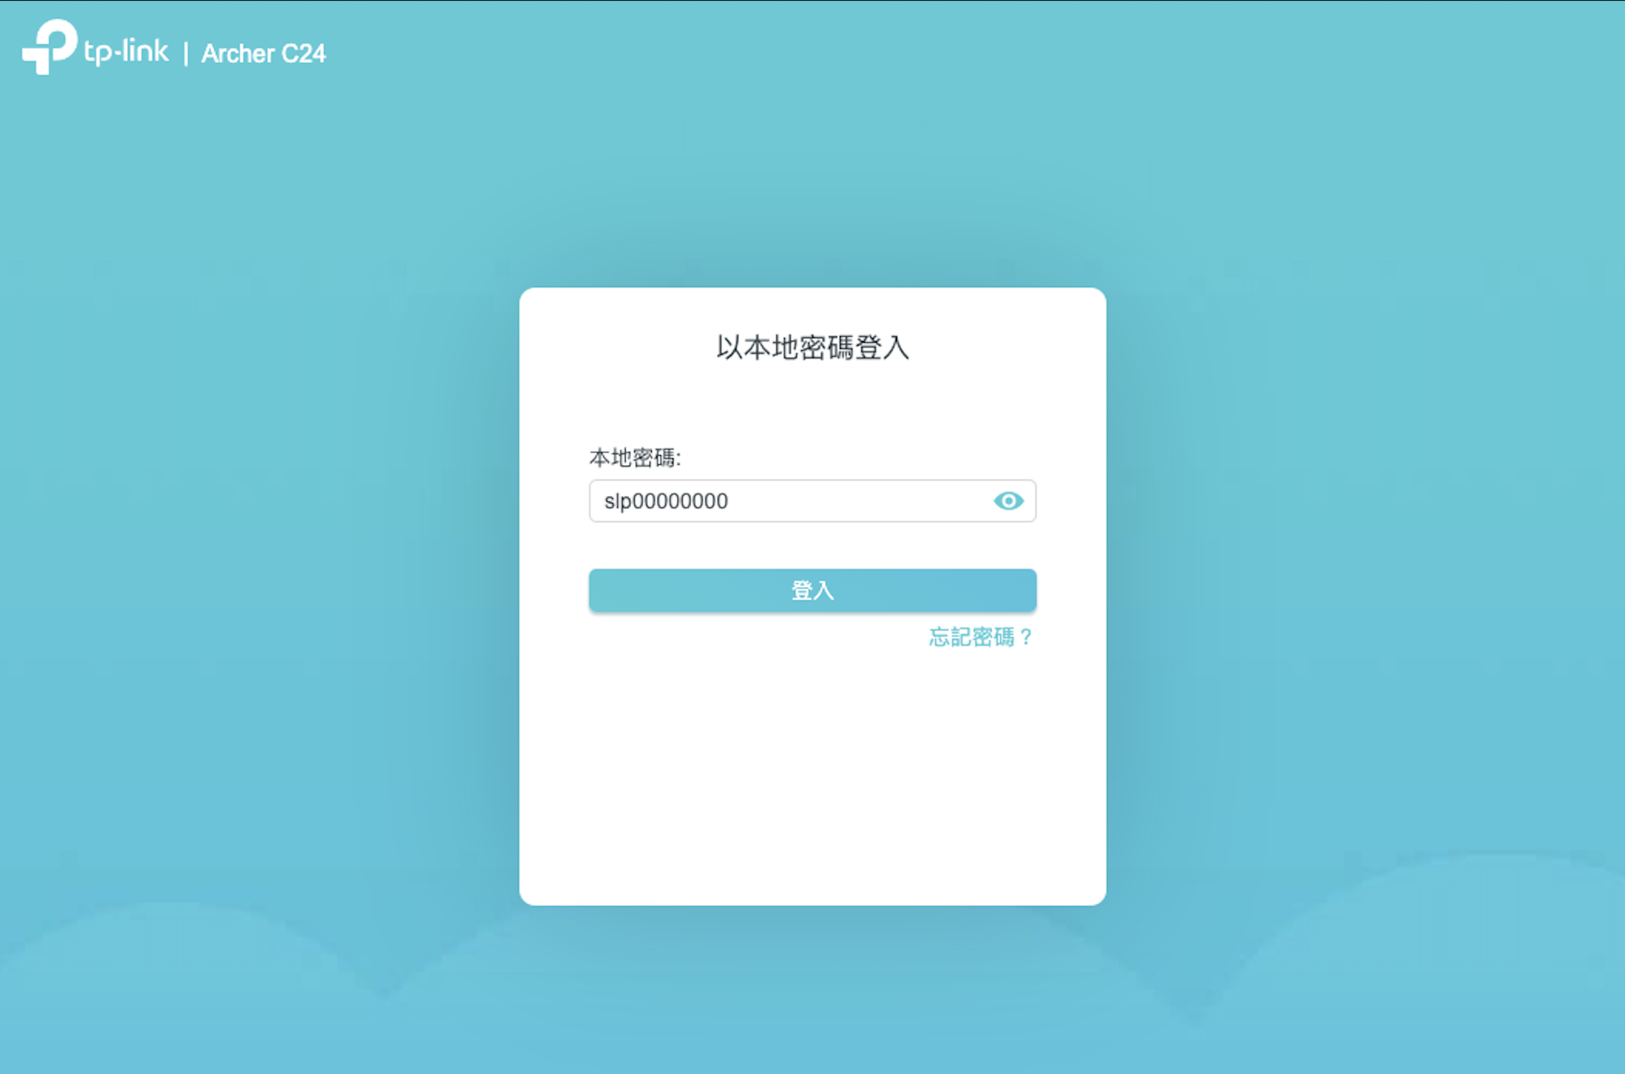Viewport: 1625px width, 1074px height.
Task: Click the TP-Link logo icon
Action: (x=49, y=46)
